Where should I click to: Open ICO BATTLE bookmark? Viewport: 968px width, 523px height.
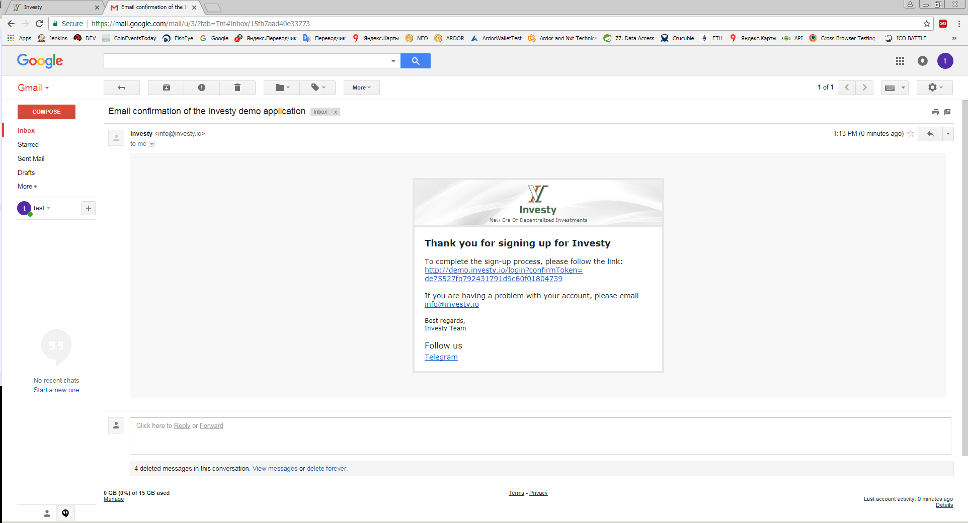pos(906,38)
